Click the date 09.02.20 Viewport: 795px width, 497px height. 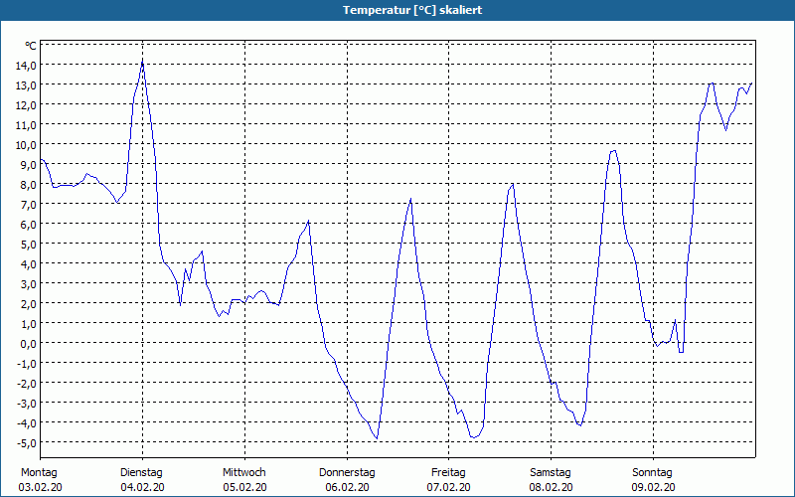(654, 487)
